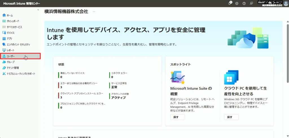The image size is (289, 138).
Task: Open エラーまたは競合のある構成ポリシー status
Action: (79, 83)
